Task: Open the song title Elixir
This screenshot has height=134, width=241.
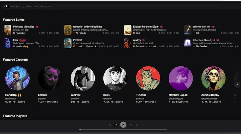Action: point(15,40)
